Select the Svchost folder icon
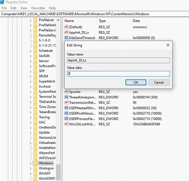 point(35,86)
